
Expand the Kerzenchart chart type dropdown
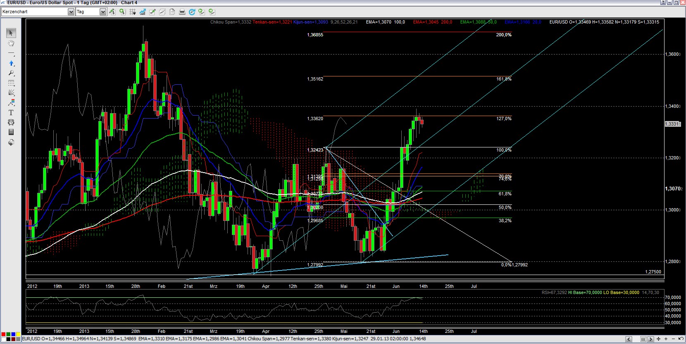(x=71, y=12)
